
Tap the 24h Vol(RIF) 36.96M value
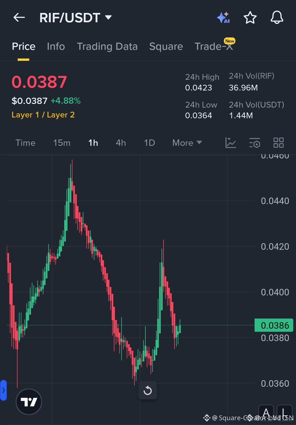(243, 88)
